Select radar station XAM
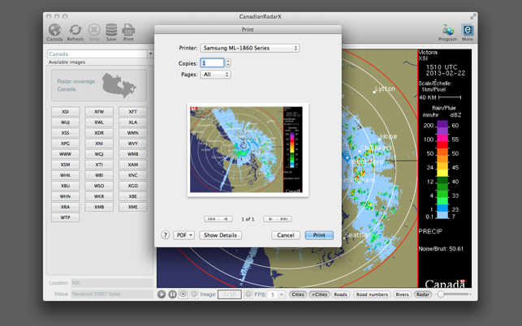The height and width of the screenshot is (326, 522). [133, 165]
